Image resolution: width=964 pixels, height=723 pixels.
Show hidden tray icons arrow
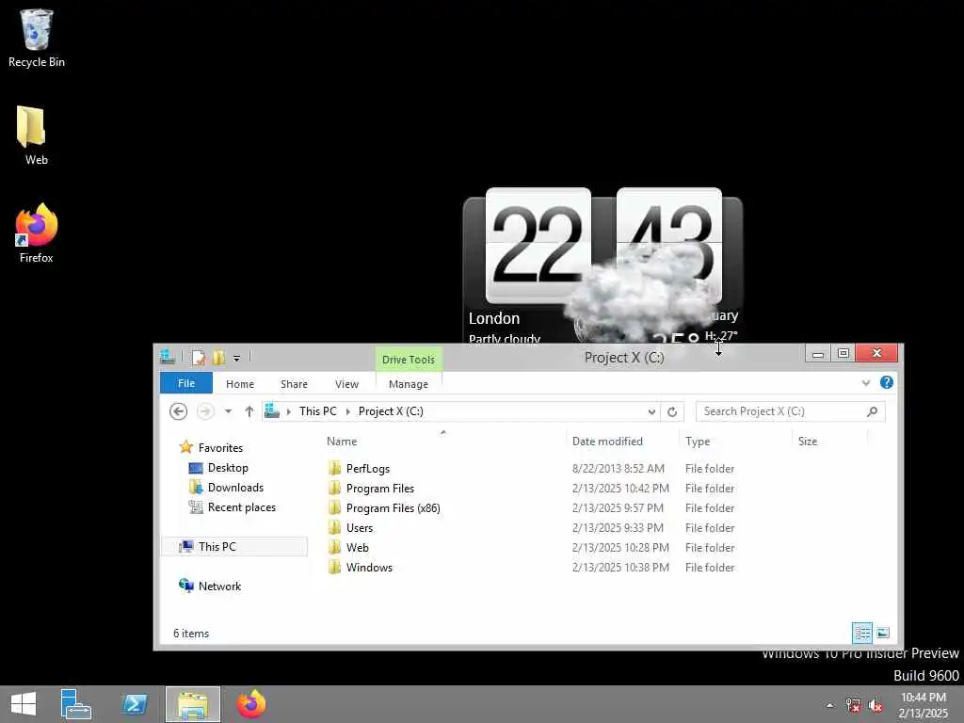pos(830,705)
